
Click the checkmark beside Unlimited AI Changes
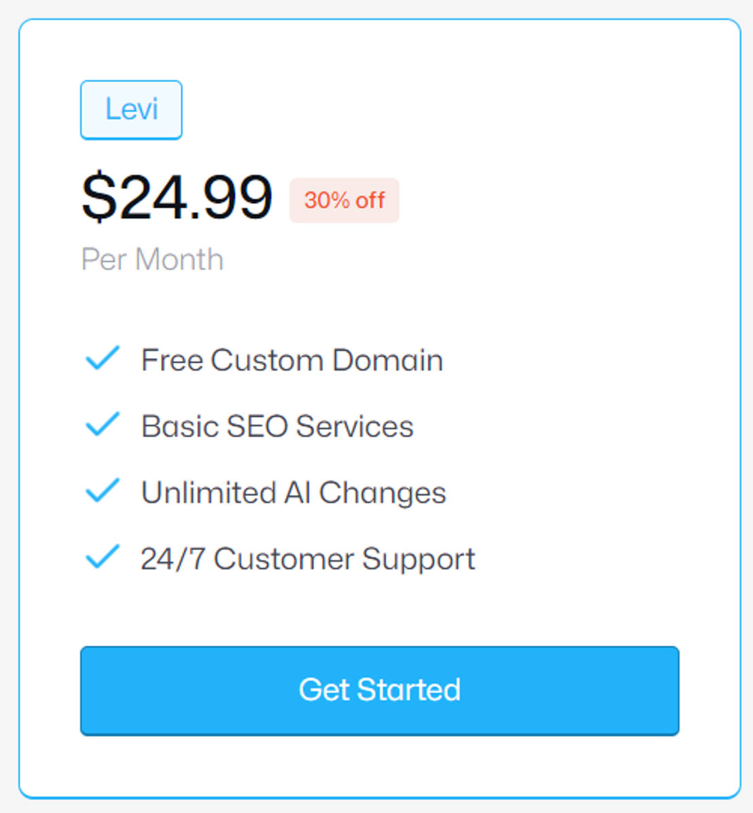click(102, 490)
